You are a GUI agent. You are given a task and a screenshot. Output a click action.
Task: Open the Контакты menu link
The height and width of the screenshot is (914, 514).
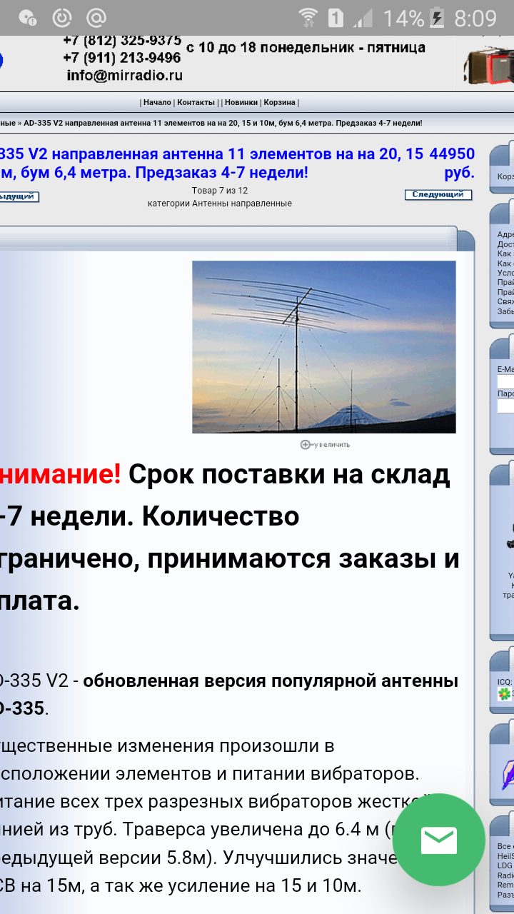click(196, 102)
